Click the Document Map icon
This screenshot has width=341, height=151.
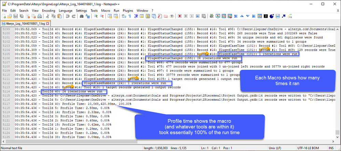coord(148,16)
